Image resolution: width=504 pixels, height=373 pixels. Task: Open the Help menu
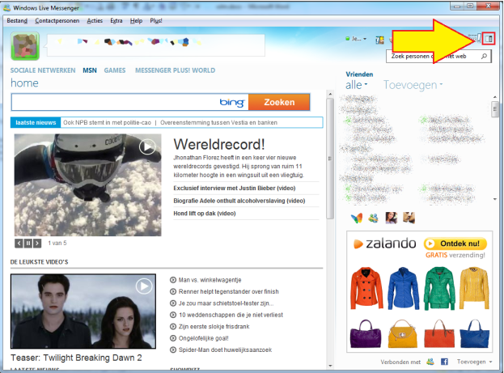(136, 20)
